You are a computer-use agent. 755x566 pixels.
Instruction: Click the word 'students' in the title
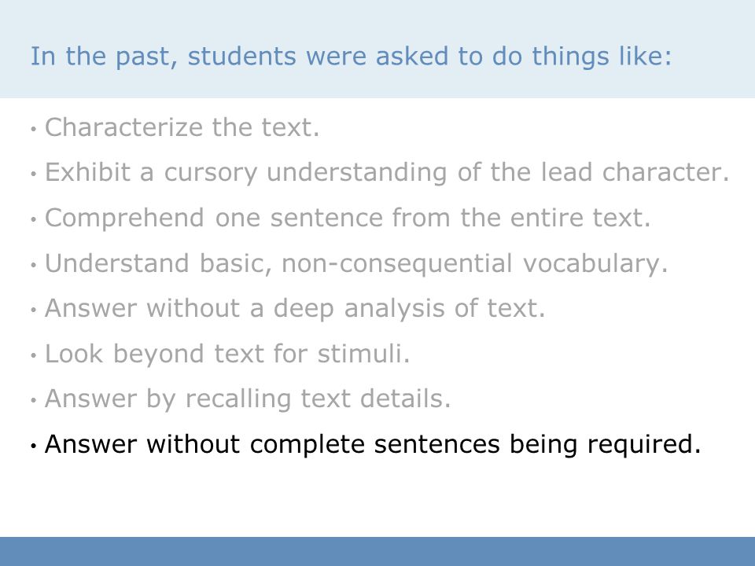point(241,56)
